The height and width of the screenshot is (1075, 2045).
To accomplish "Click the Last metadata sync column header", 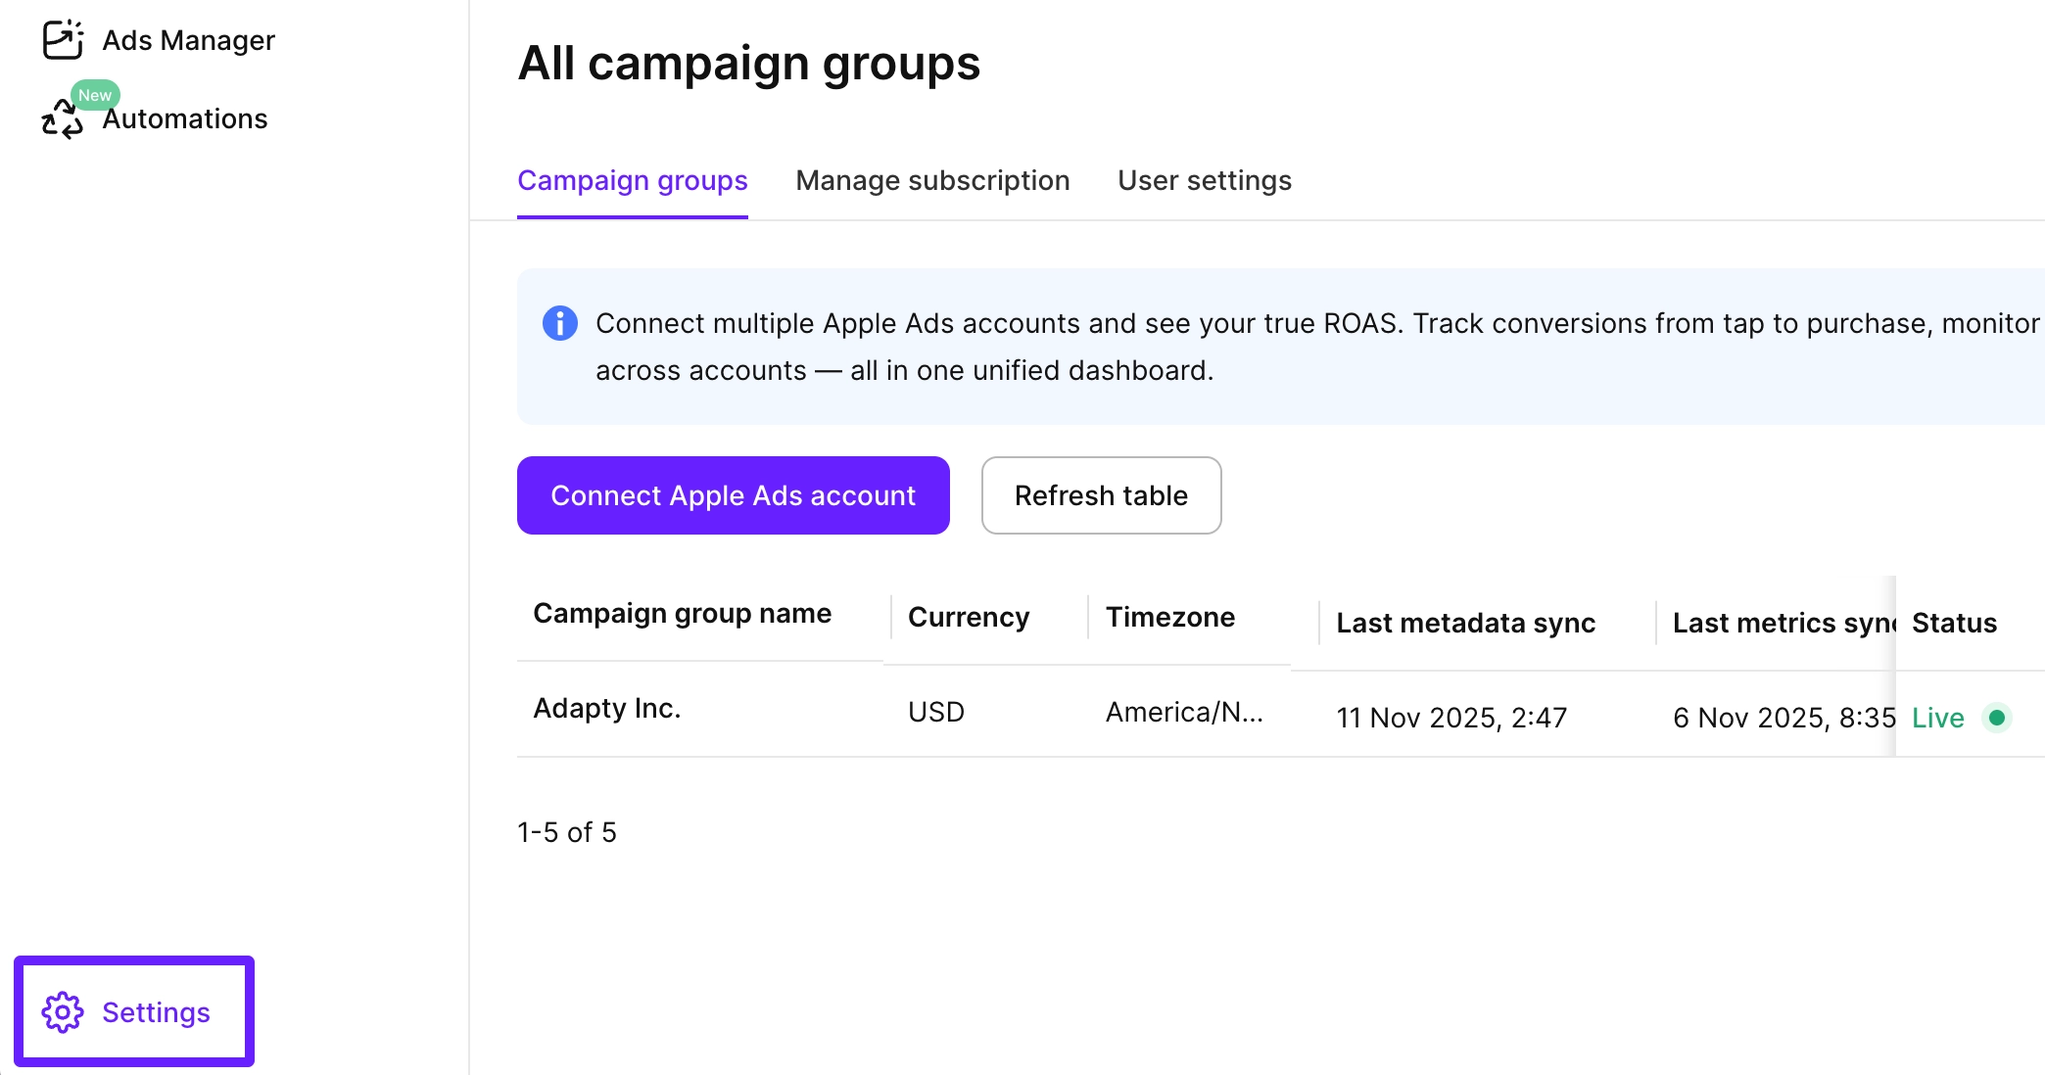I will click(x=1465, y=623).
